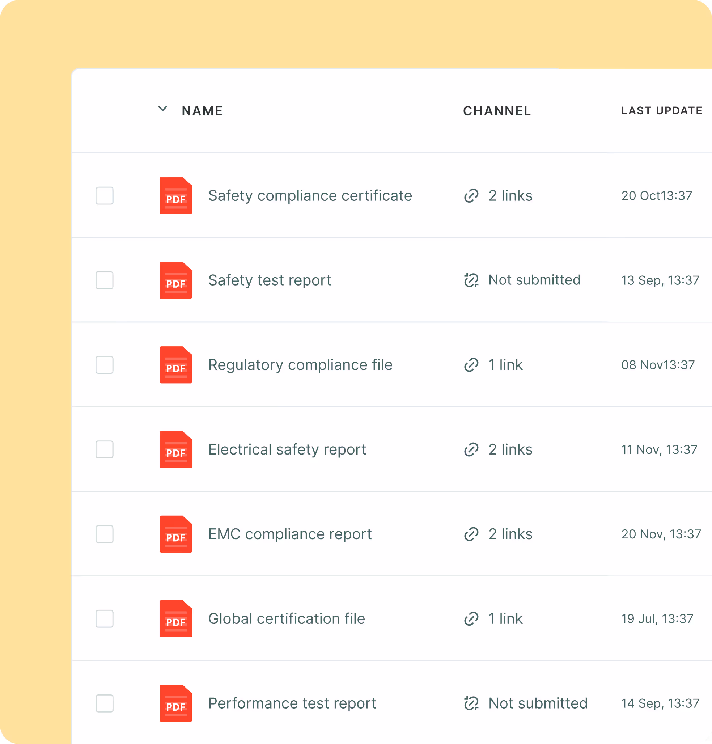Click '2 links' for Electrical safety report
Viewport: 712px width, 744px height.
click(x=510, y=450)
